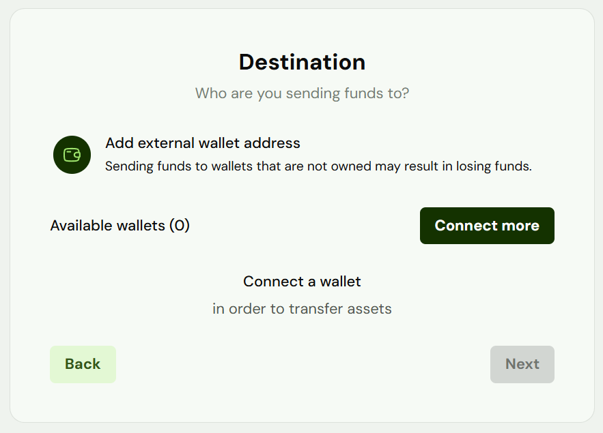Viewport: 603px width, 433px height.
Task: Click the Destination heading
Action: click(302, 63)
